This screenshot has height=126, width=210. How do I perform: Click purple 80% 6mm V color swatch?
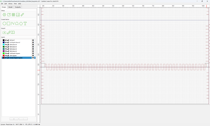point(4,51)
